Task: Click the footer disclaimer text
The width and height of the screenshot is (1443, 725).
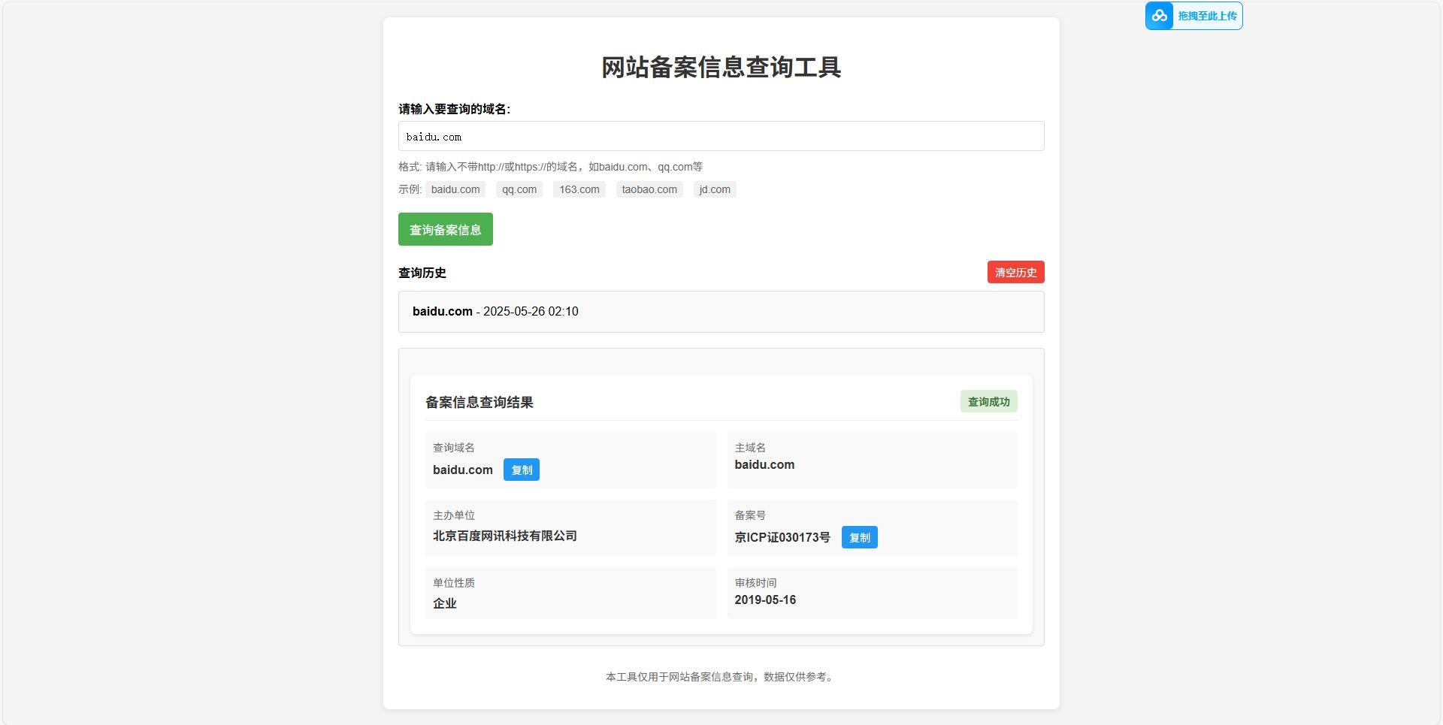Action: click(x=721, y=677)
